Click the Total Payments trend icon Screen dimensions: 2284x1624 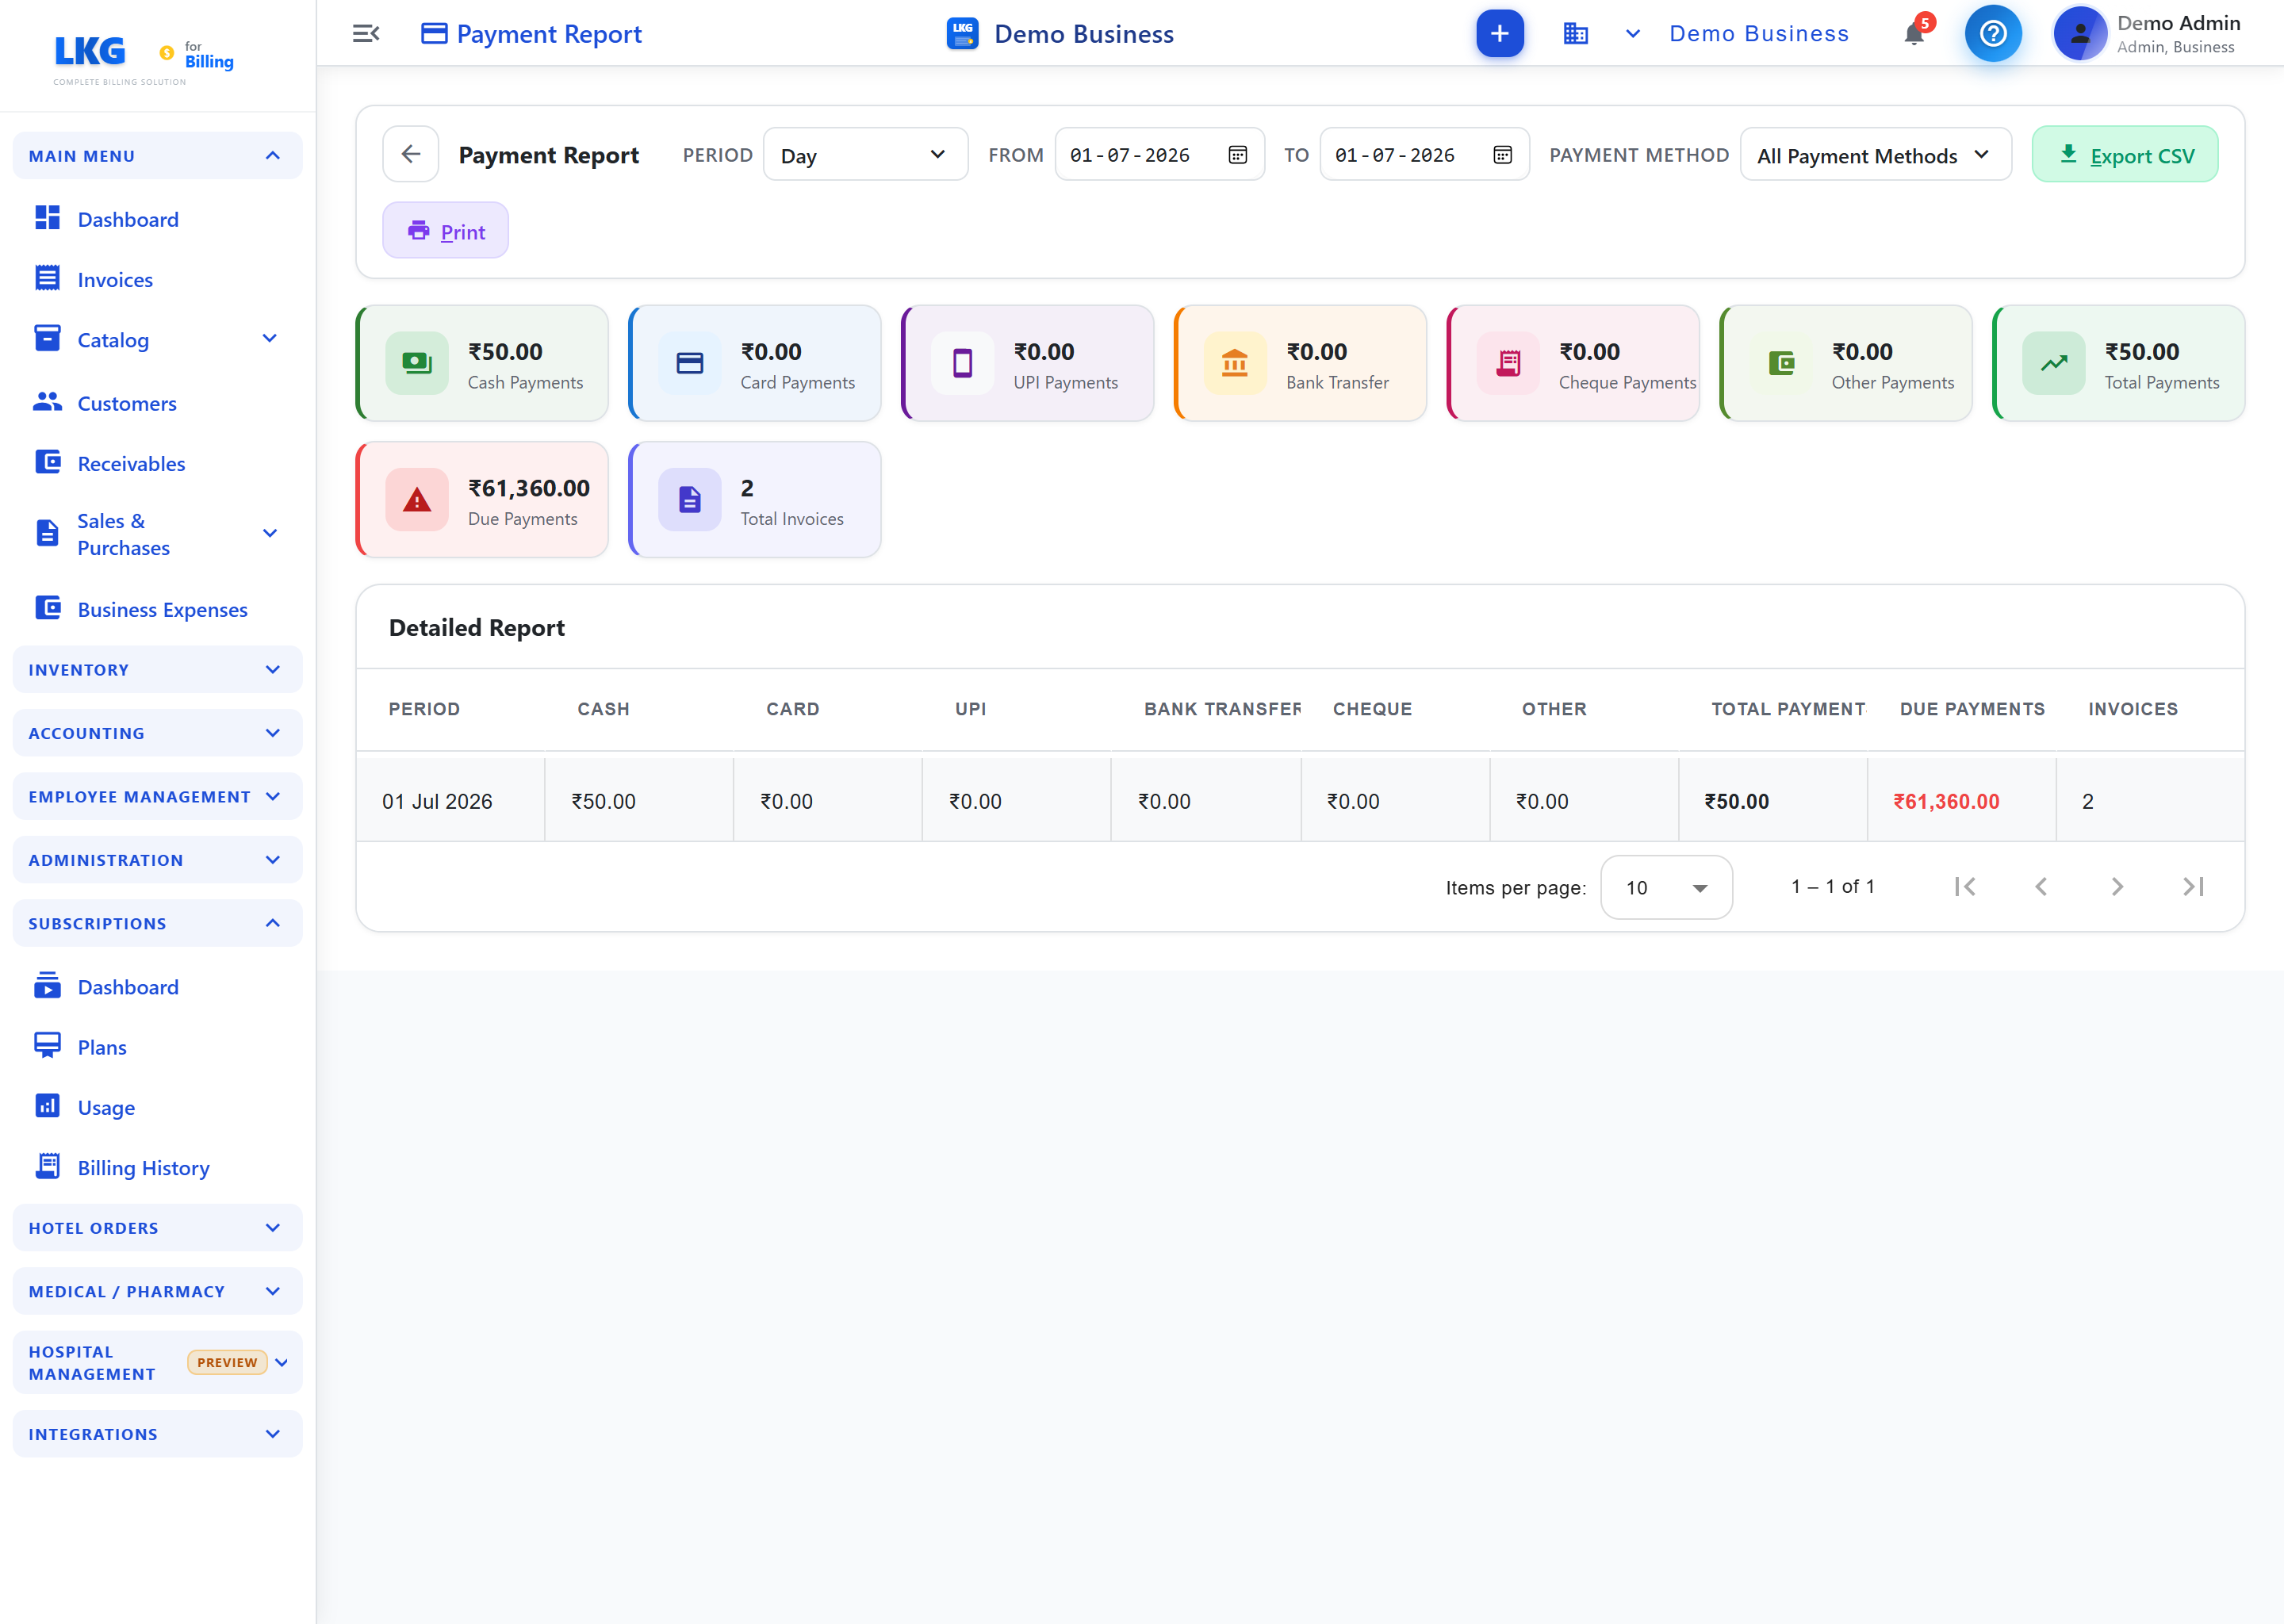(x=2054, y=363)
